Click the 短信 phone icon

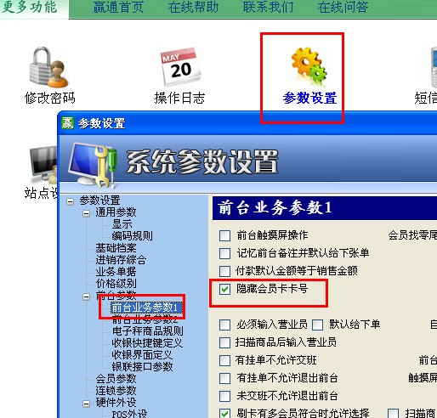[434, 68]
